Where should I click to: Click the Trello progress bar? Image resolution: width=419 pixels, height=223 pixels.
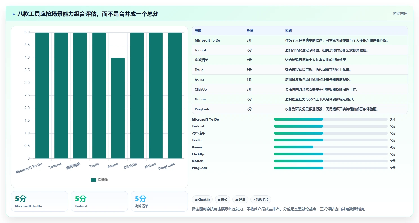coord(331,140)
